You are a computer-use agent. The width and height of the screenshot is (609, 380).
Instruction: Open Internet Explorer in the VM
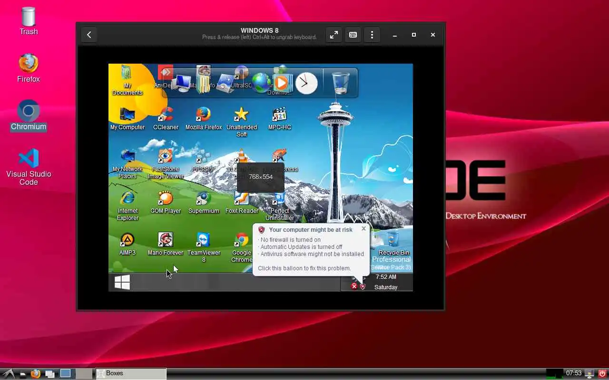[x=127, y=206]
